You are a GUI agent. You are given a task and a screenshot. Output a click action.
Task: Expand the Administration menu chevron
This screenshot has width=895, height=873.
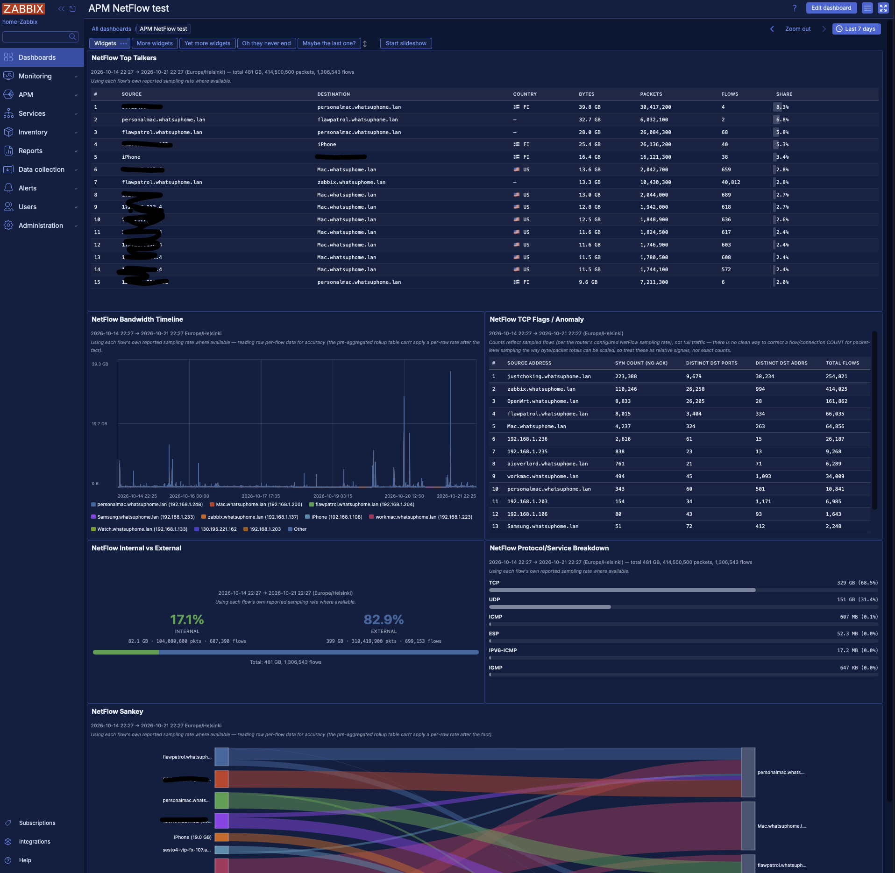76,226
